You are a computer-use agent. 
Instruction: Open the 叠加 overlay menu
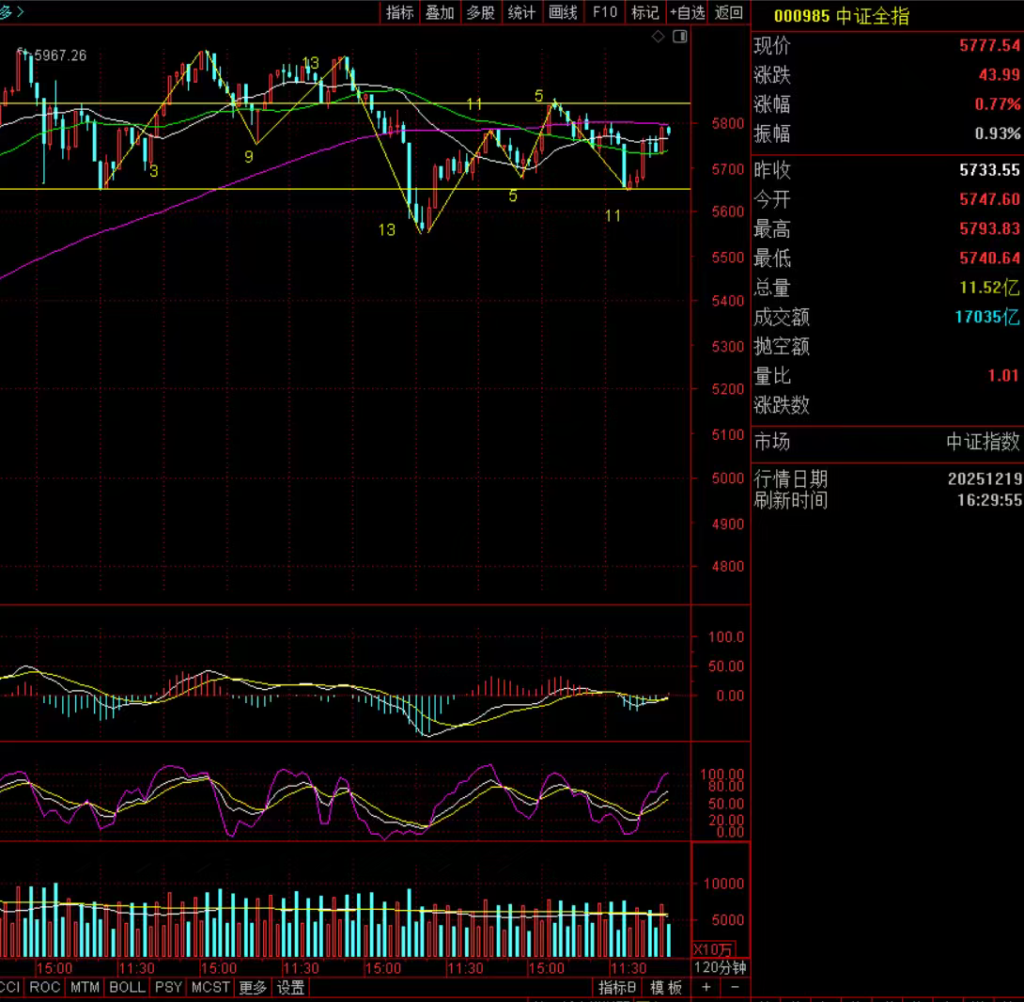coord(440,12)
